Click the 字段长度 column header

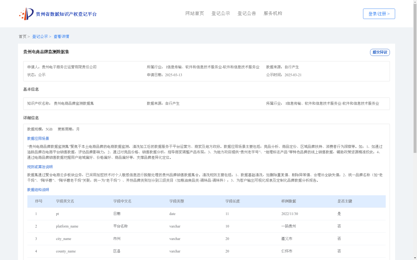pyautogui.click(x=233, y=201)
